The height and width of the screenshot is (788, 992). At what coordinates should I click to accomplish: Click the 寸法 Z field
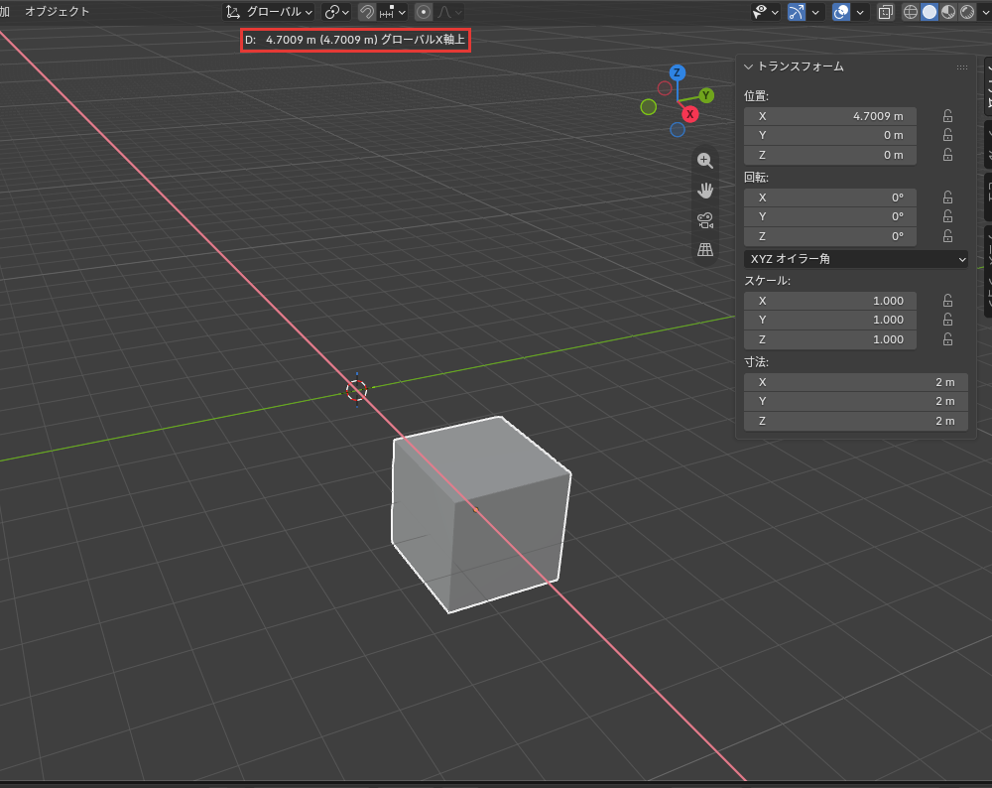(856, 421)
